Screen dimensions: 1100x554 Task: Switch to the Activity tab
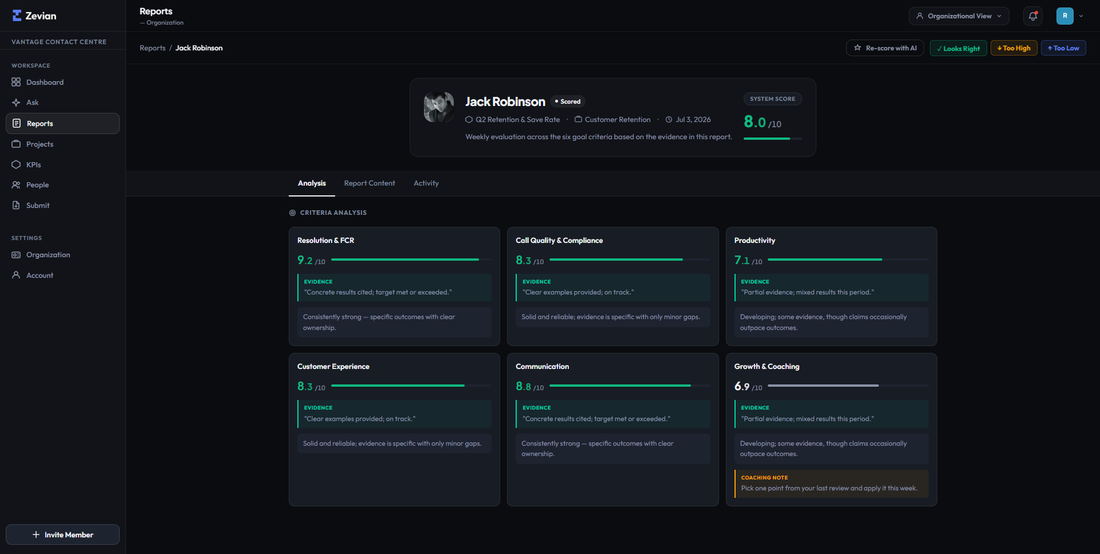click(x=426, y=183)
